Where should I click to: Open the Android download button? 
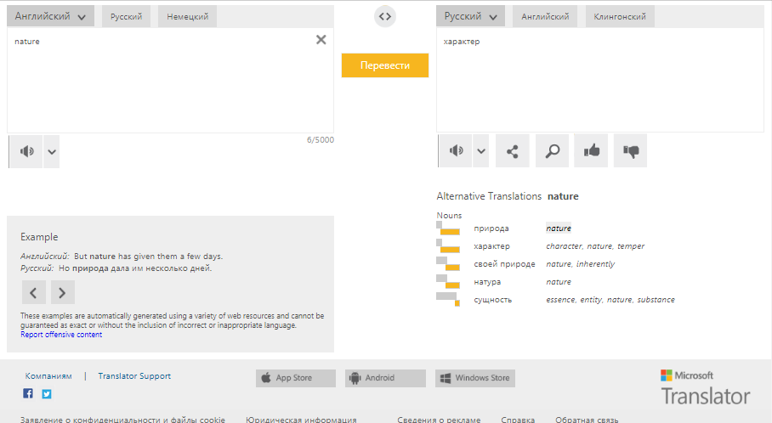tap(385, 378)
